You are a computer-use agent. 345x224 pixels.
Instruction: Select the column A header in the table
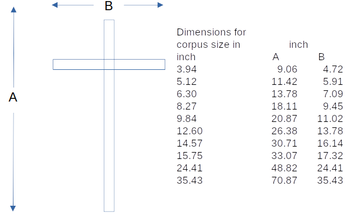click(x=276, y=57)
